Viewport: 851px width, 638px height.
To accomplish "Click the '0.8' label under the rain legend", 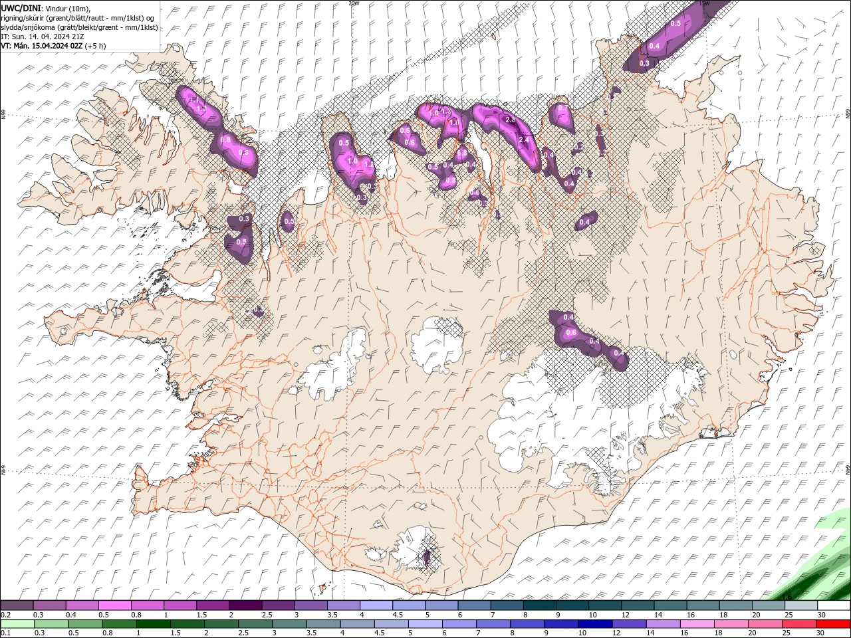I will click(107, 633).
